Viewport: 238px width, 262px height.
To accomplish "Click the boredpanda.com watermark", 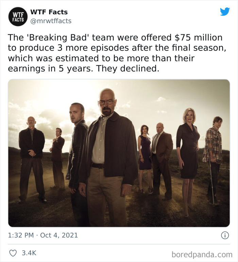I will [x=202, y=255].
